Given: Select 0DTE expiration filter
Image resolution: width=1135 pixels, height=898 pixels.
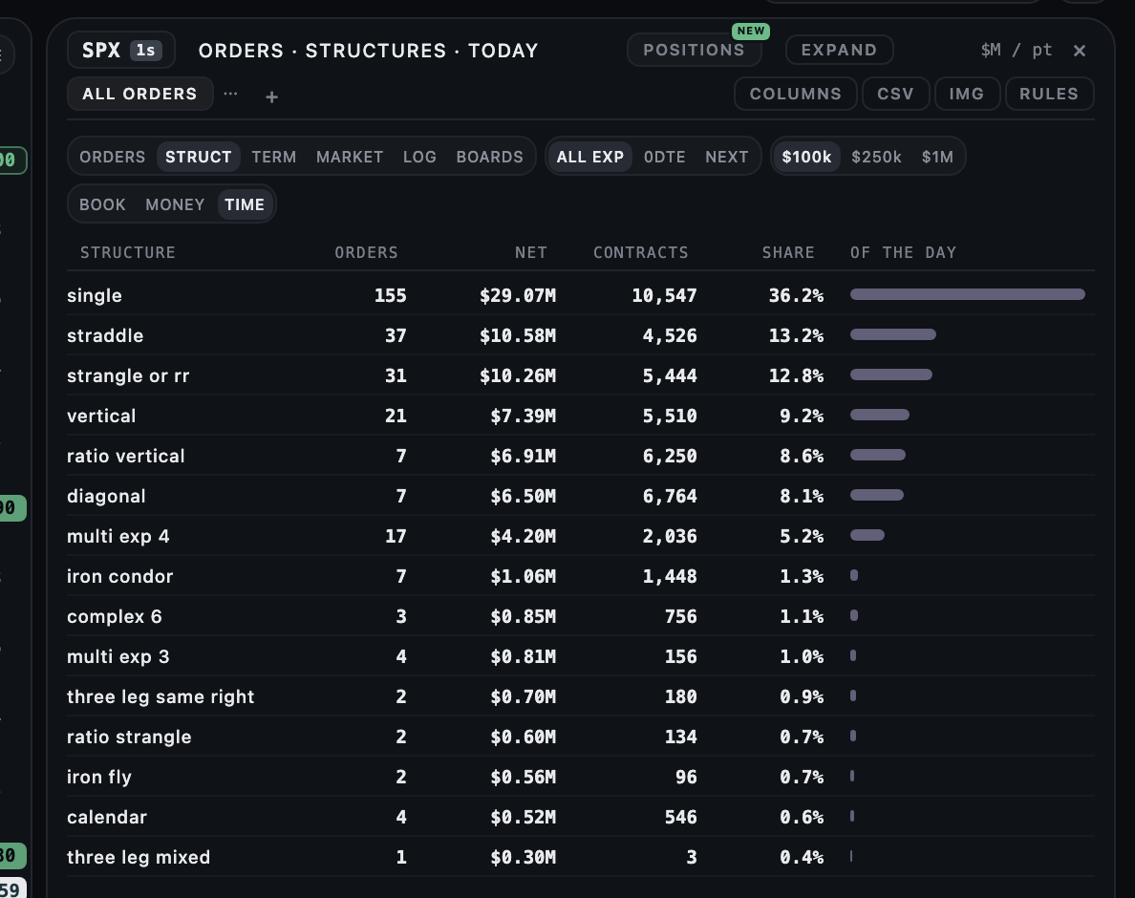Looking at the screenshot, I should click(665, 157).
